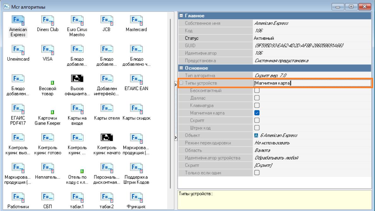Collapse the Типы устройств tree node
Screen dimensions: 375x211
(181, 83)
